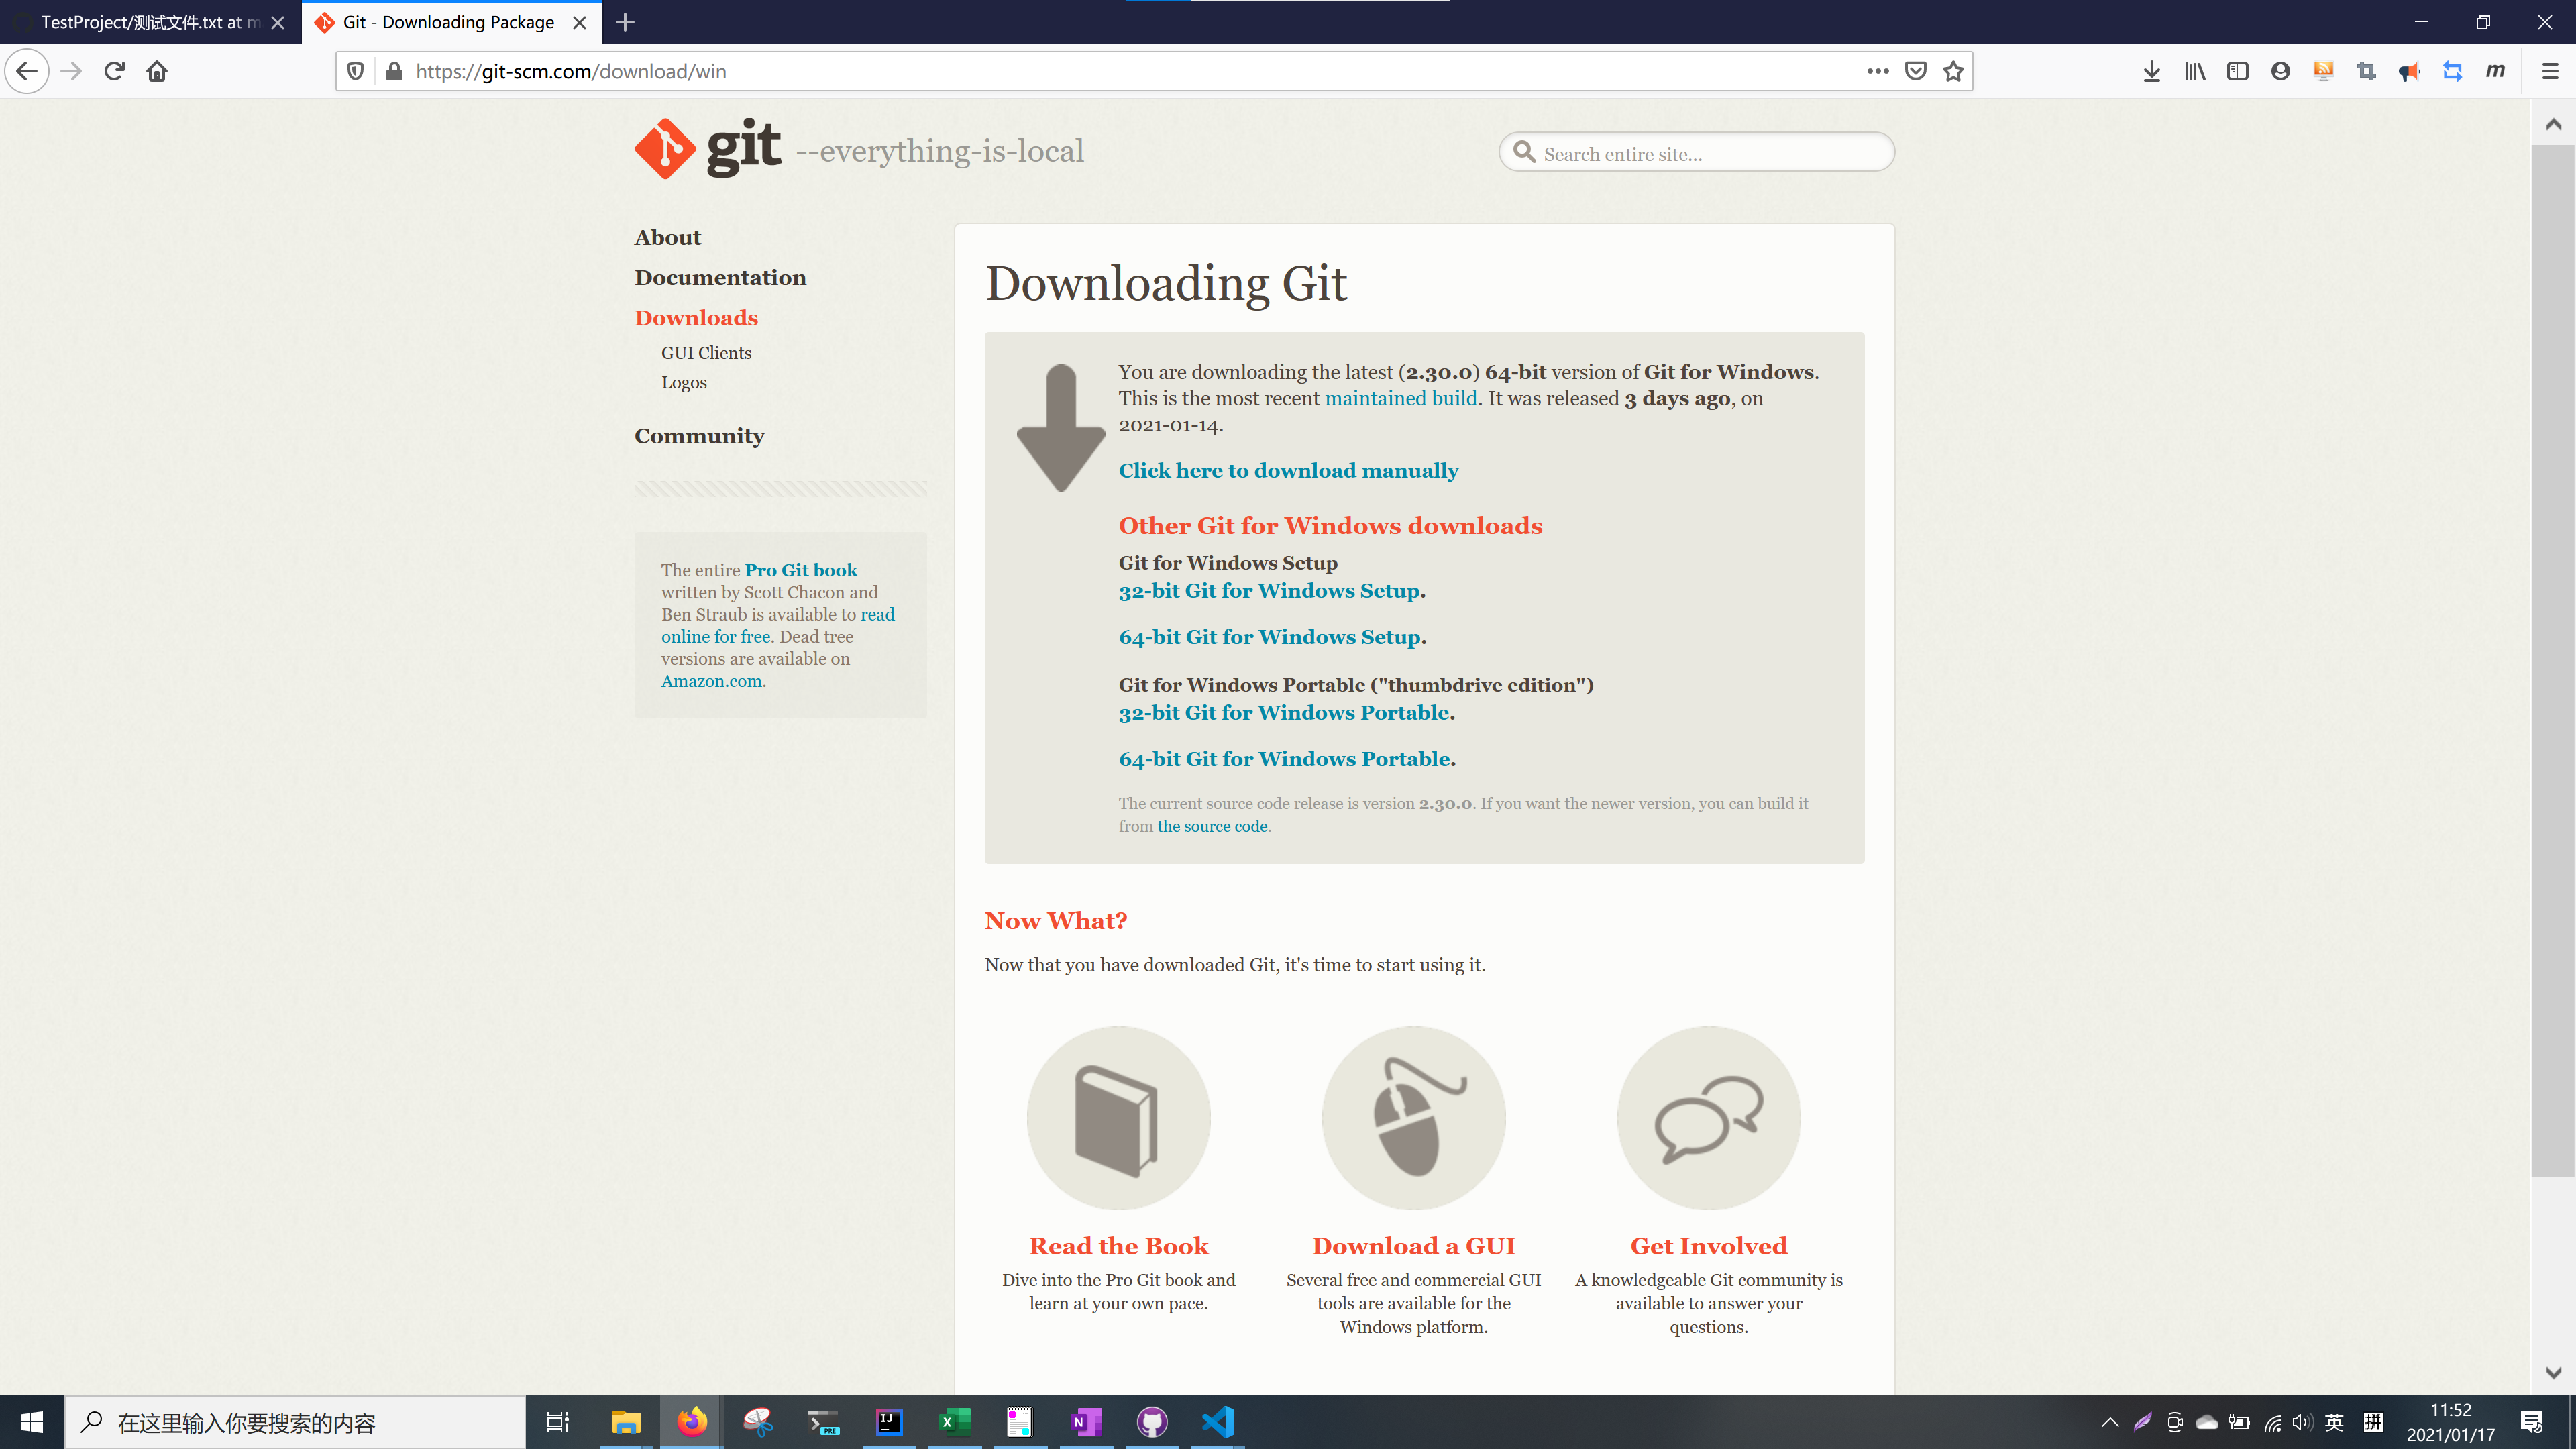The width and height of the screenshot is (2576, 1449).
Task: Toggle the sidebar view
Action: 2237,71
